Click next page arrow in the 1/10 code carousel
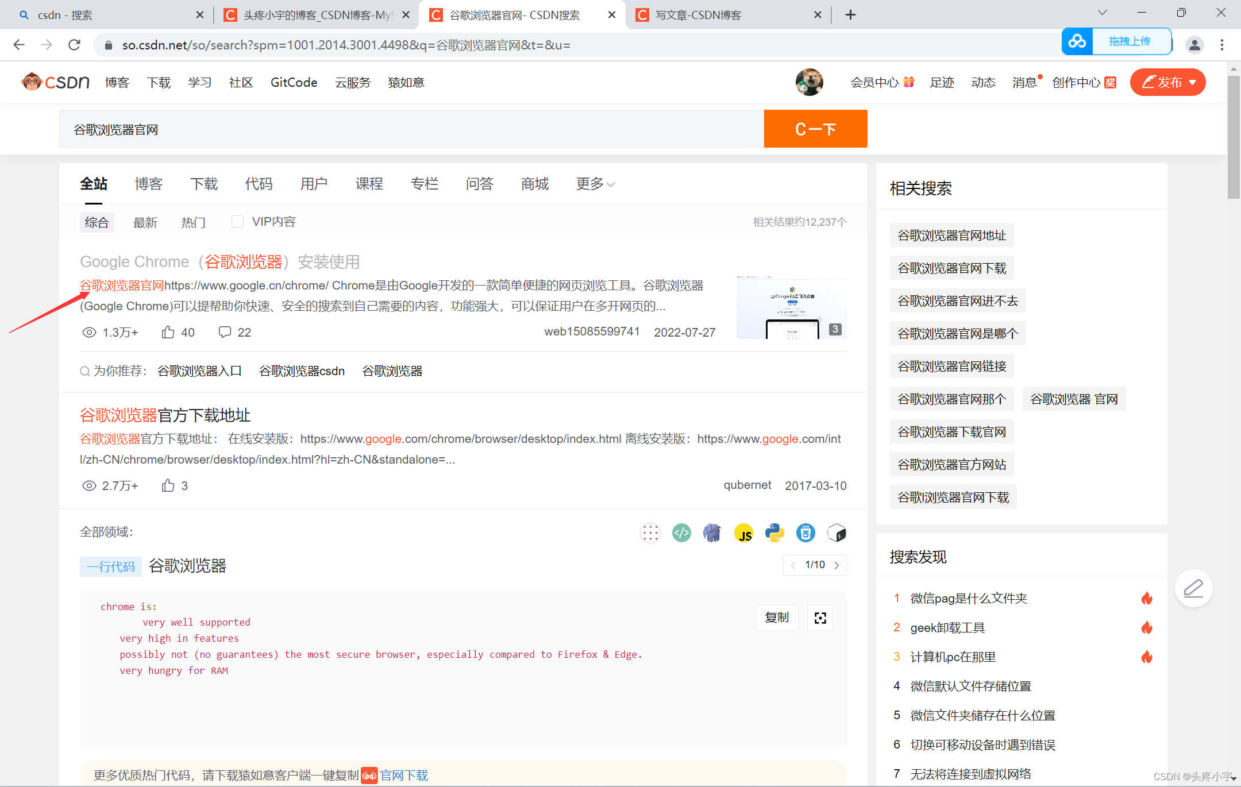This screenshot has height=787, width=1241. (x=837, y=565)
